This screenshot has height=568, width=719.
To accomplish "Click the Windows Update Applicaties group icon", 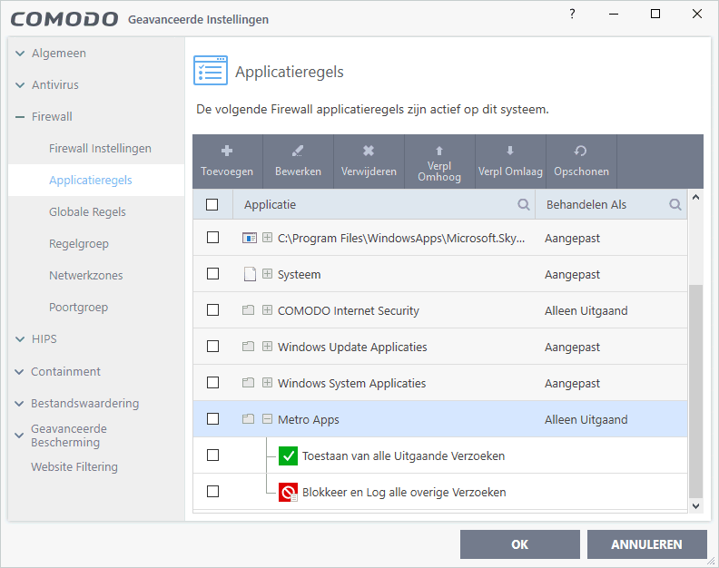I will pos(248,347).
